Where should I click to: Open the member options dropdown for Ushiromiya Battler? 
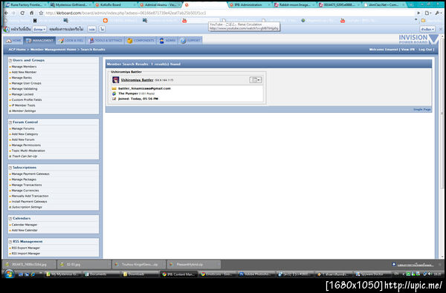coord(256,80)
